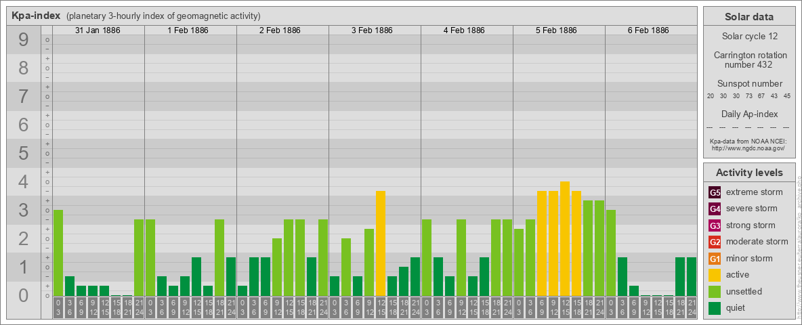Screen dimensions: 802x325
Task: Click the 'extreme storm' legend text
Action: pyautogui.click(x=755, y=192)
